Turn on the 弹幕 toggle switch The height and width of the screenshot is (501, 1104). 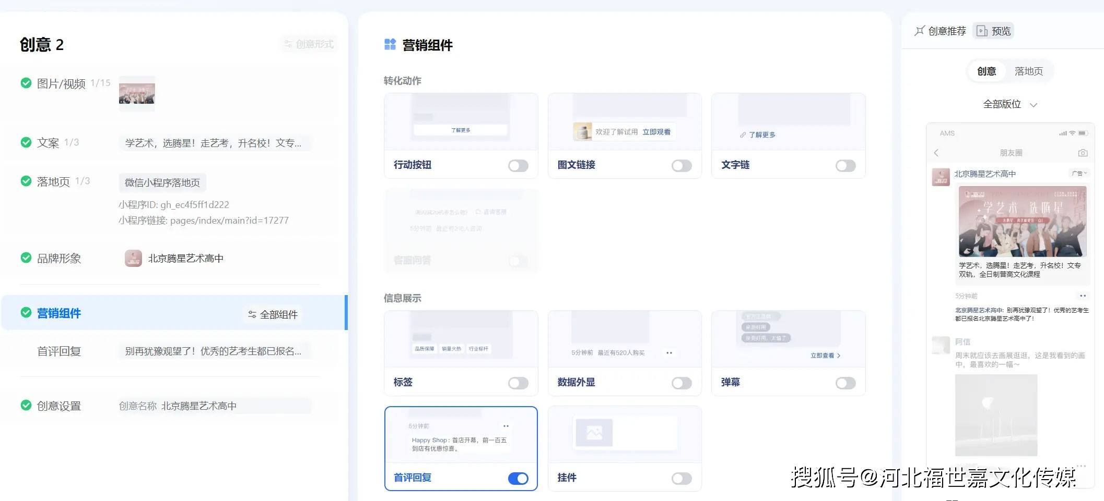pyautogui.click(x=845, y=383)
